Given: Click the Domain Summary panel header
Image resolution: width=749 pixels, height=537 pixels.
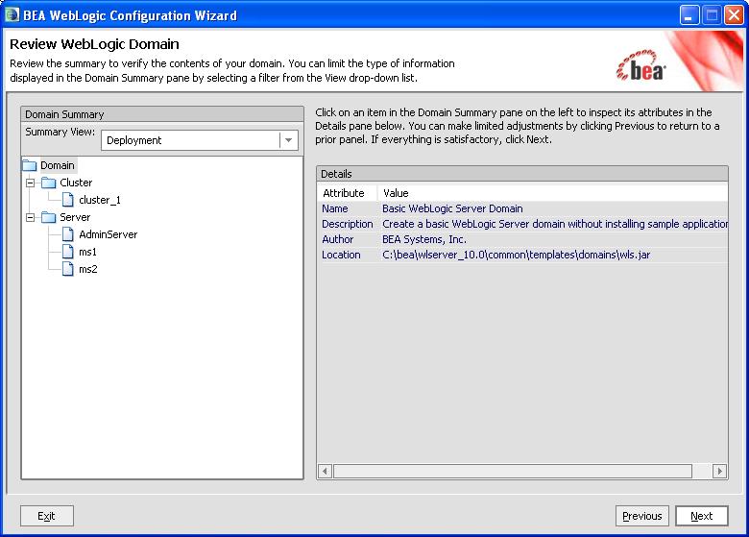Looking at the screenshot, I should [x=162, y=114].
